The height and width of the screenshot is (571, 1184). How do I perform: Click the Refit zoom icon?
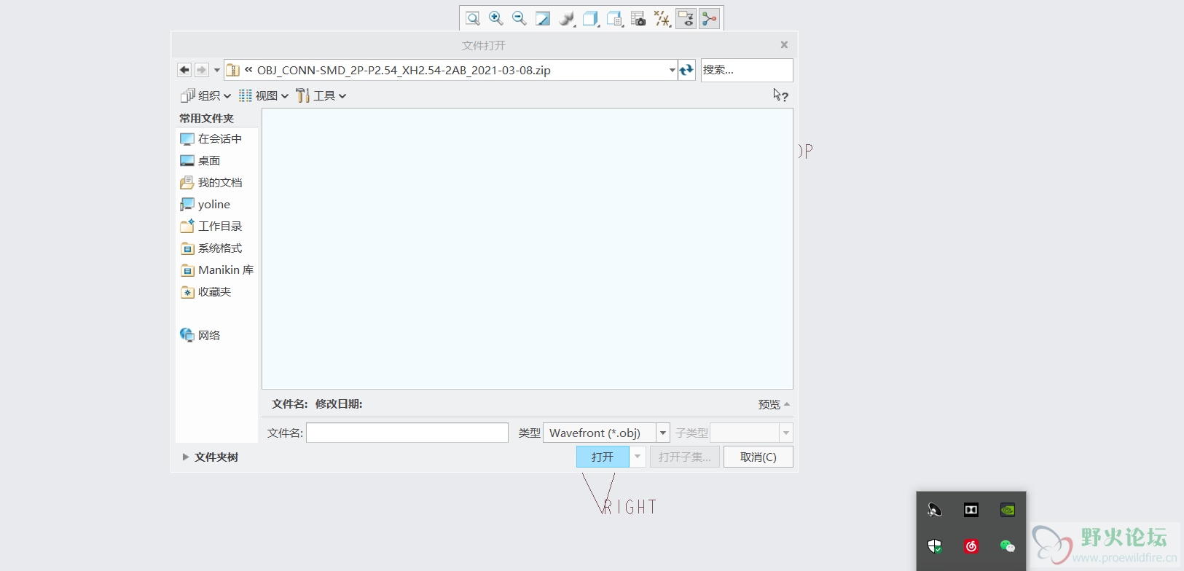pos(472,18)
